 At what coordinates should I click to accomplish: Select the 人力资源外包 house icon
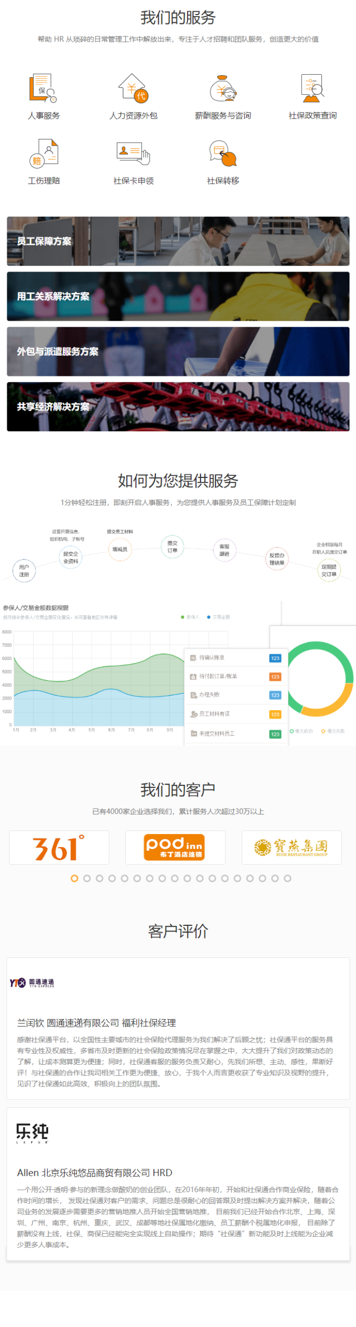pos(133,88)
